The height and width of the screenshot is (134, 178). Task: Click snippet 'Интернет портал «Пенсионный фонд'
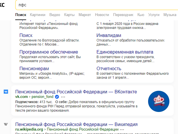click(49, 24)
